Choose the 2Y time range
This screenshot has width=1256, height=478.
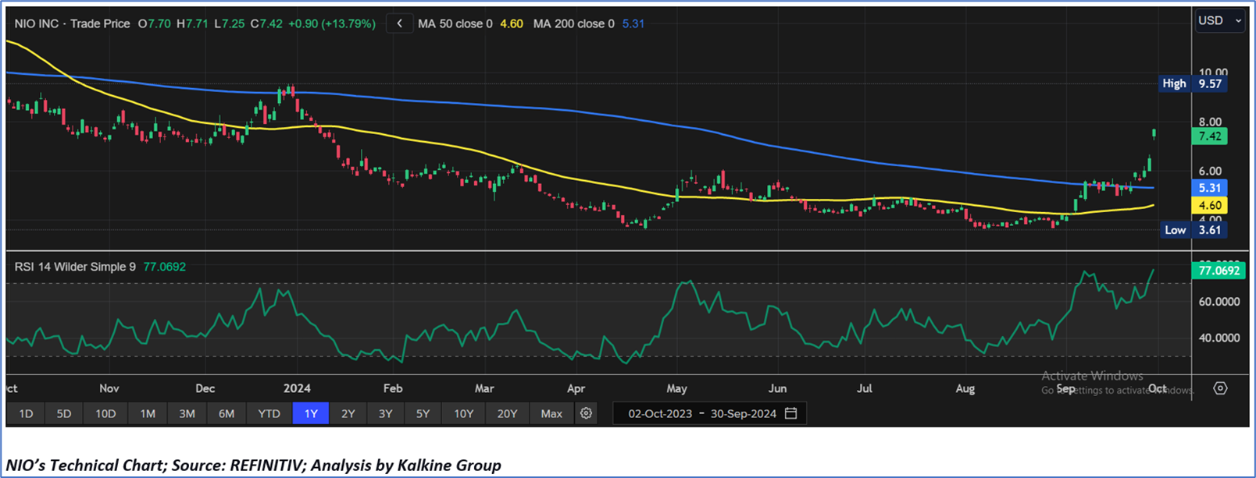click(x=348, y=413)
